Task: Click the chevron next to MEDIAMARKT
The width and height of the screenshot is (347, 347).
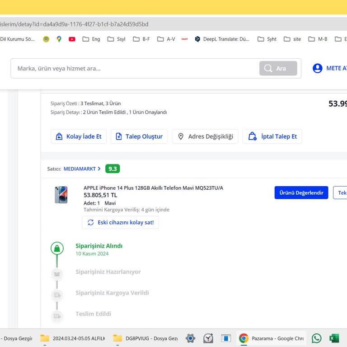Action: click(x=99, y=169)
